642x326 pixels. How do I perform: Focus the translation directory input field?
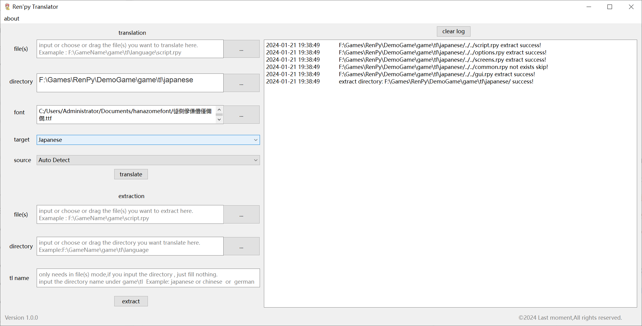tap(130, 83)
